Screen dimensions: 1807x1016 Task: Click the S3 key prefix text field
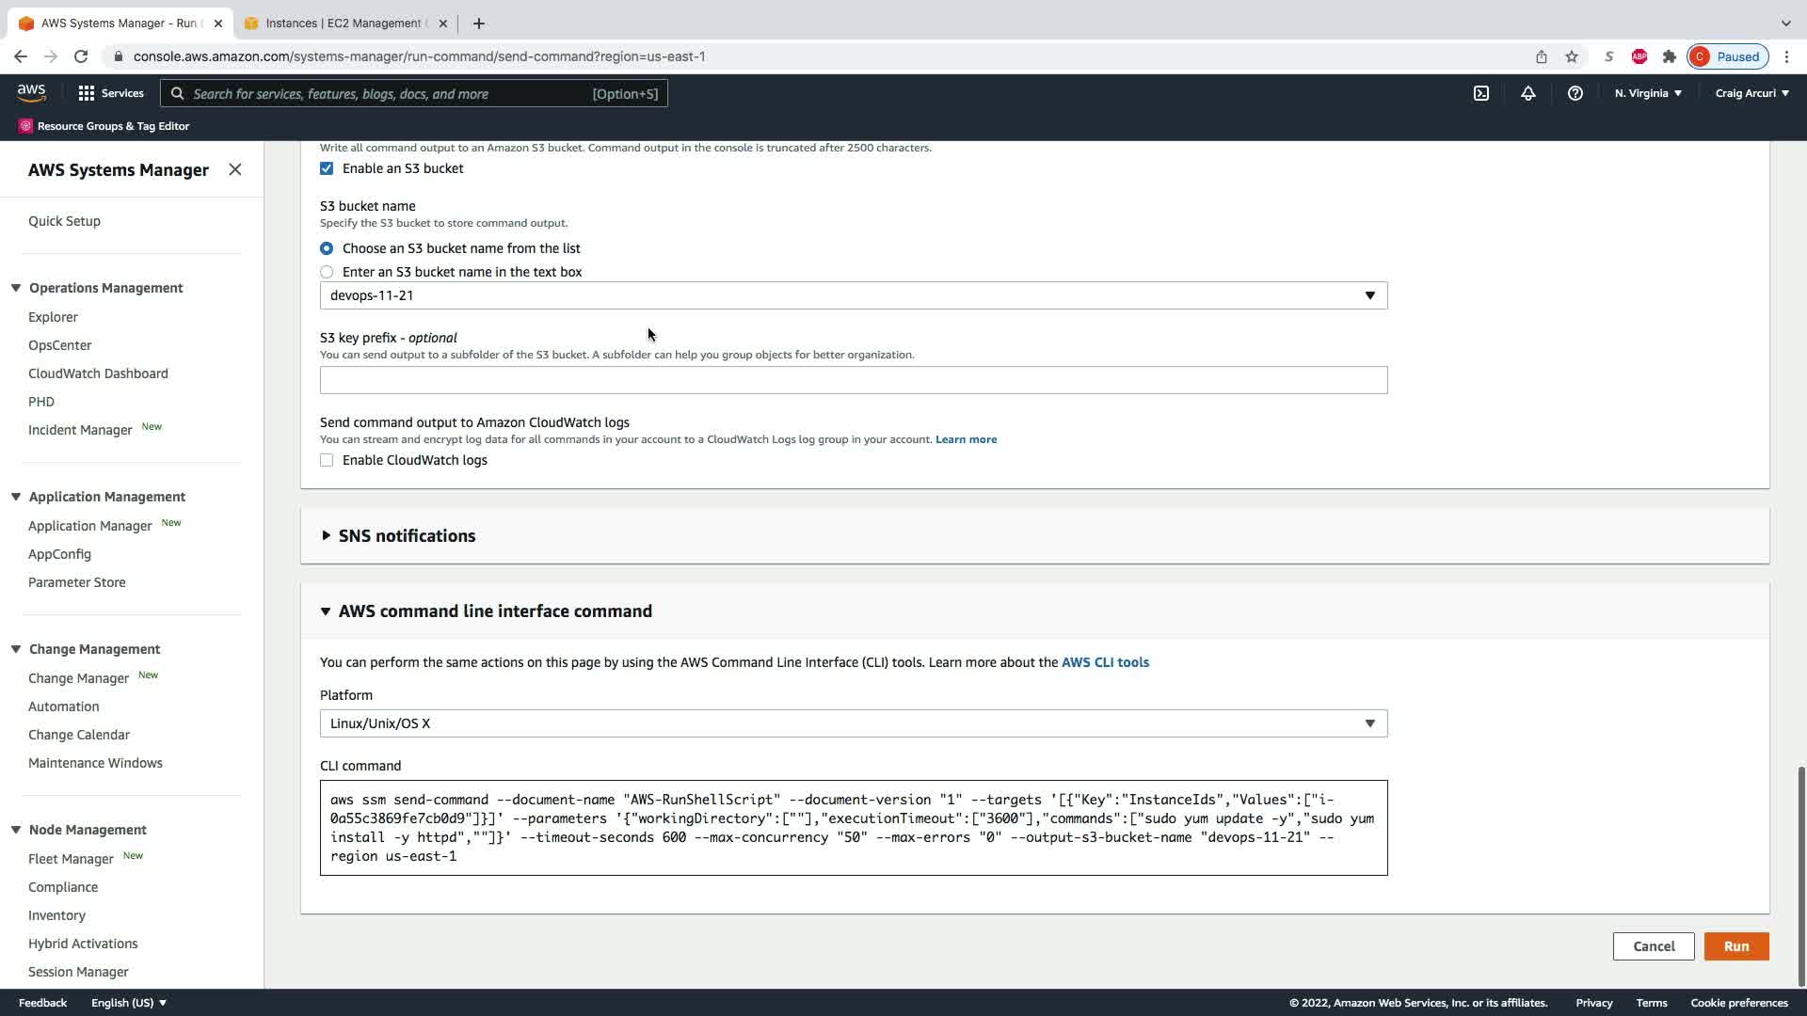point(853,380)
